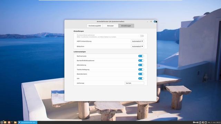Switch to the Benutzer tab

[x=110, y=26]
